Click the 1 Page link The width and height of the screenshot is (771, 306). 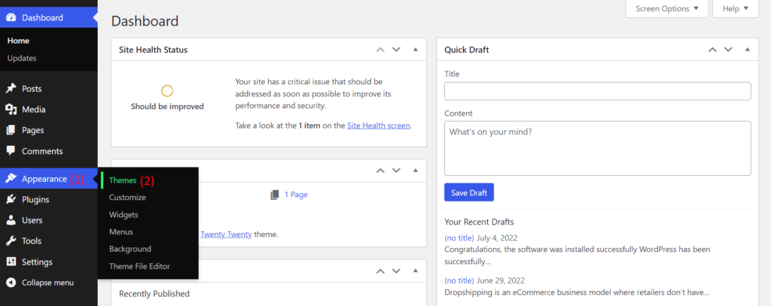[x=296, y=195]
